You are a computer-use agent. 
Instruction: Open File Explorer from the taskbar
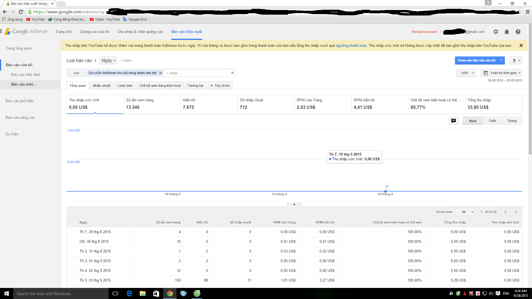click(x=142, y=293)
